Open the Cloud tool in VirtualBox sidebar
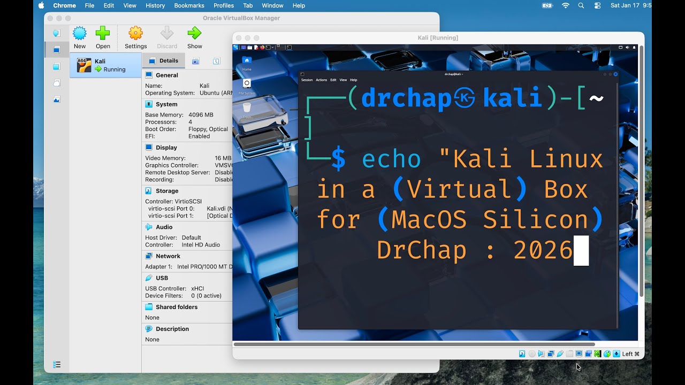The width and height of the screenshot is (685, 385). (x=57, y=83)
